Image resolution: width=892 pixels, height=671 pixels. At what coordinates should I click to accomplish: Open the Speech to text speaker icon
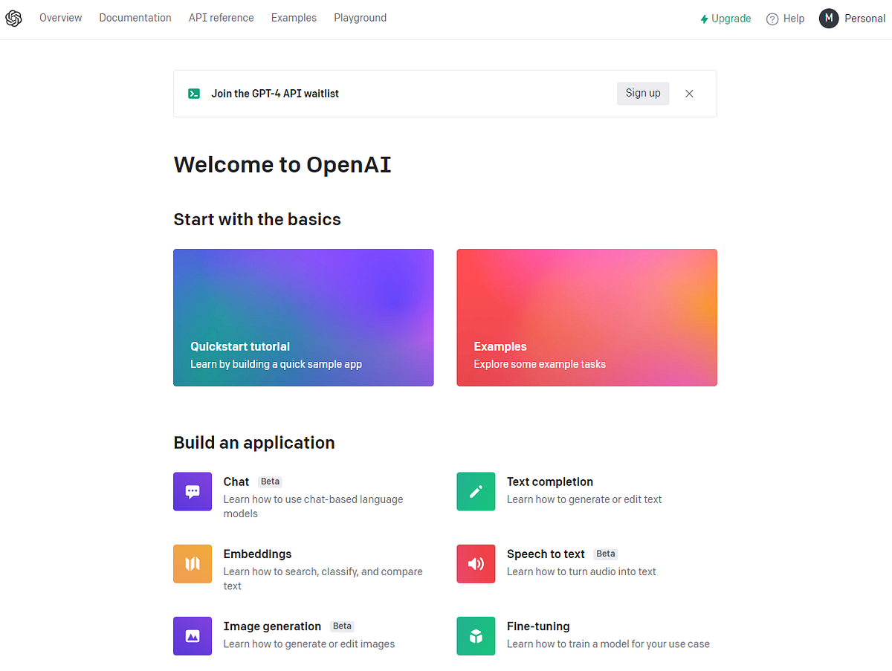pos(476,563)
